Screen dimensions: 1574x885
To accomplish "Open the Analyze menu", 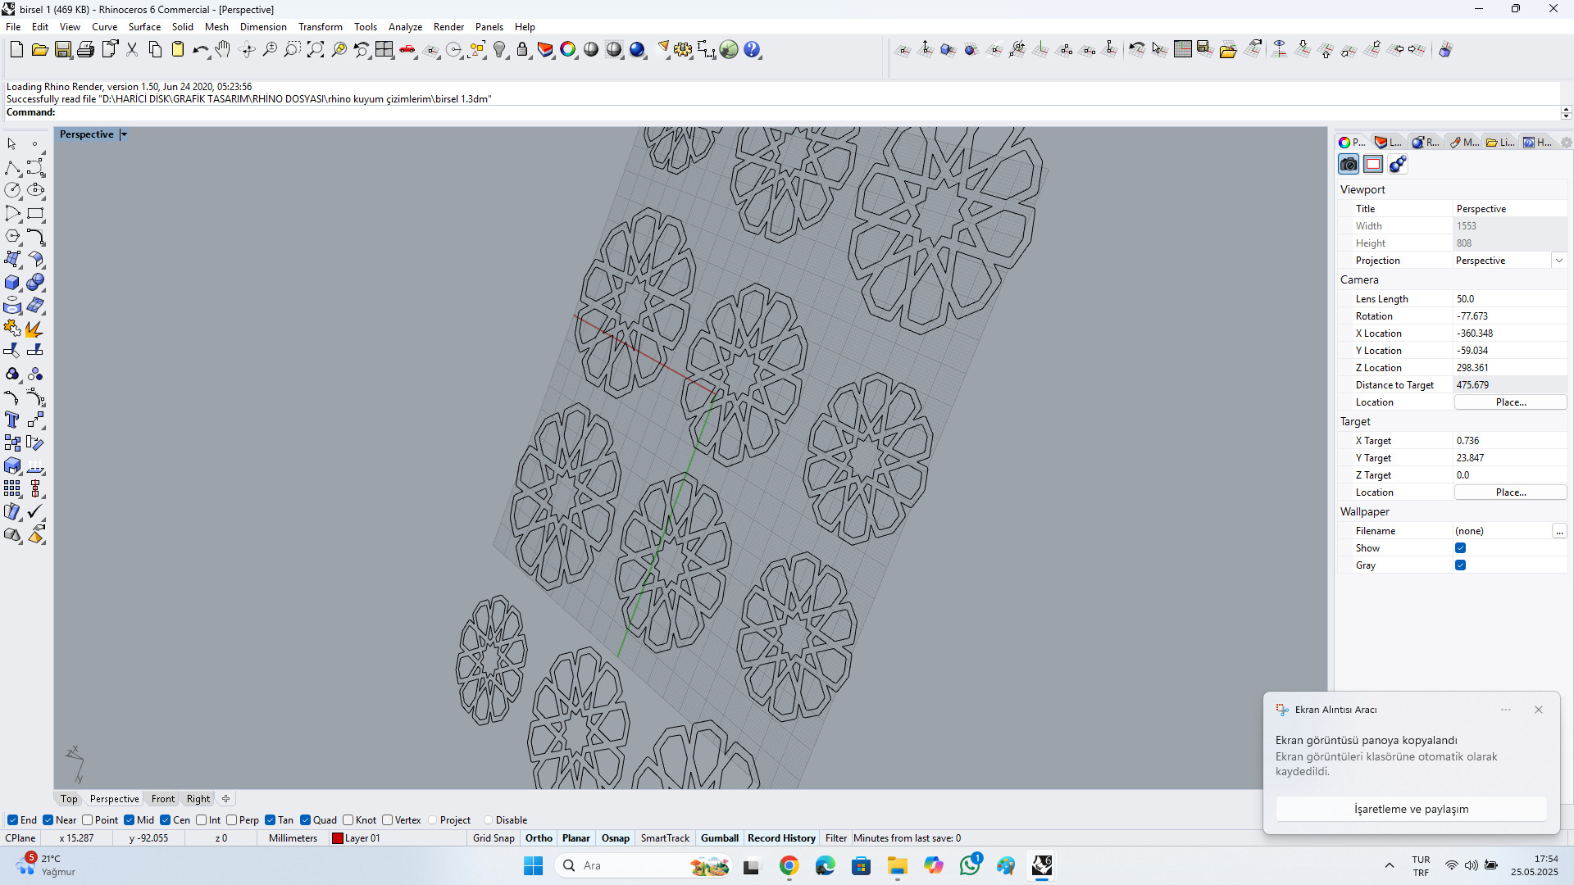I will pyautogui.click(x=405, y=27).
